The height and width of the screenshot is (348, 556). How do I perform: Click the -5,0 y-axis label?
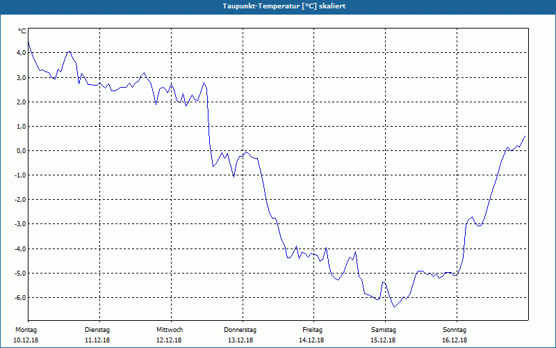tap(20, 274)
